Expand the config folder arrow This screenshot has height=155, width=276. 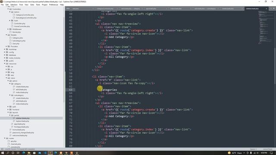click(x=5, y=52)
